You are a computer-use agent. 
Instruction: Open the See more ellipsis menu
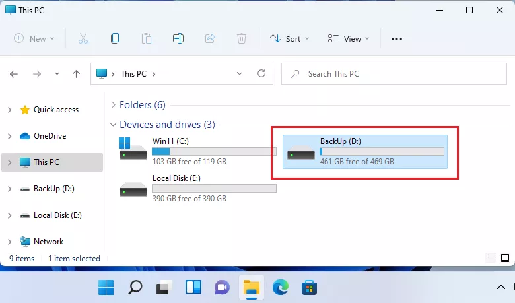[x=396, y=39]
